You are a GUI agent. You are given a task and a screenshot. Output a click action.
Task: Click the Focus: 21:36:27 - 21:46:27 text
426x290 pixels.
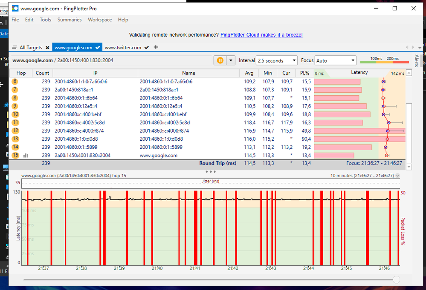(374, 163)
